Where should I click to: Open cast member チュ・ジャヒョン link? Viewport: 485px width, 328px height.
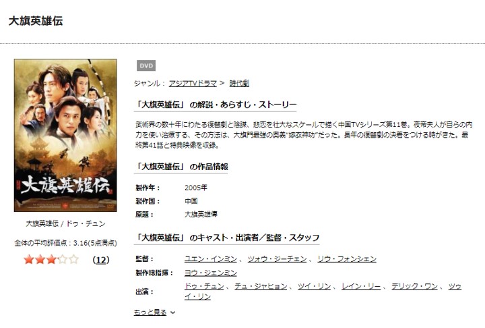(261, 286)
